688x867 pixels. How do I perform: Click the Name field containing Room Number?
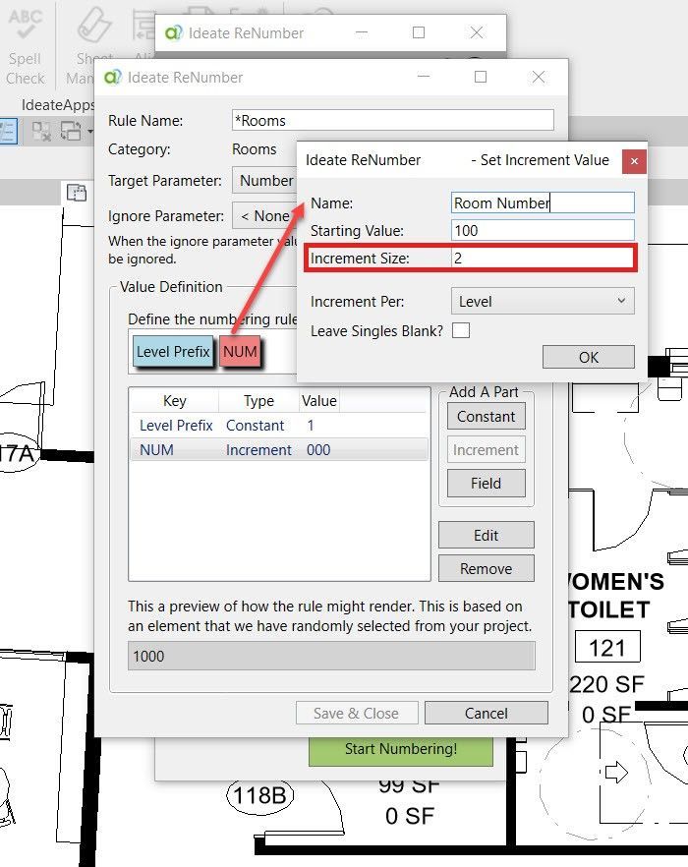pos(543,202)
